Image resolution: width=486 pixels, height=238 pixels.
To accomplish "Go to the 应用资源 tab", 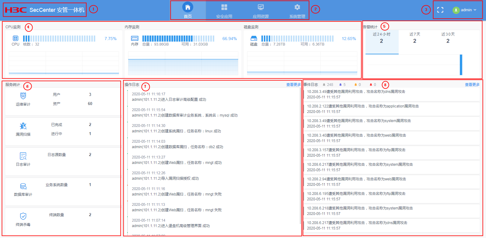I will click(x=261, y=10).
